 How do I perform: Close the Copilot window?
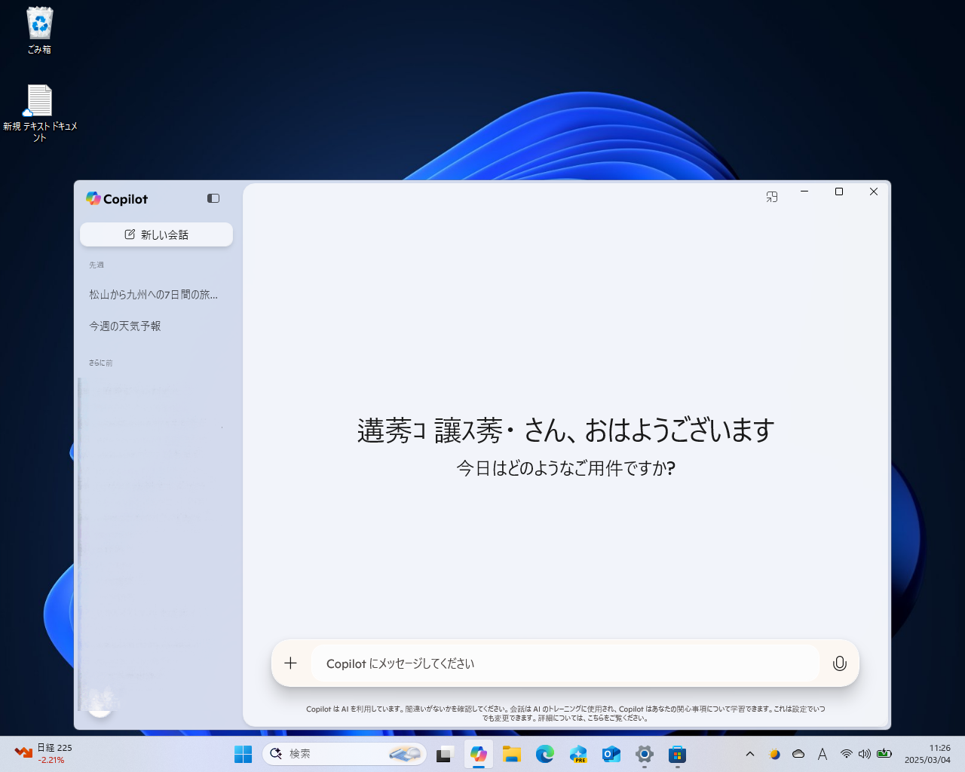pyautogui.click(x=874, y=191)
